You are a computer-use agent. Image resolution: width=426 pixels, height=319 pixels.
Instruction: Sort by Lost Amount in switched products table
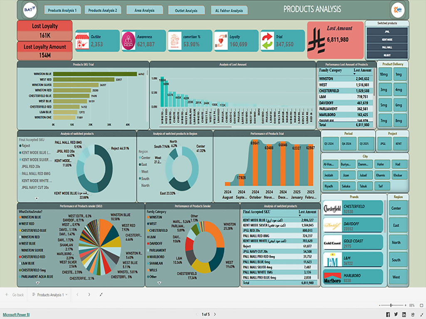[x=307, y=212]
